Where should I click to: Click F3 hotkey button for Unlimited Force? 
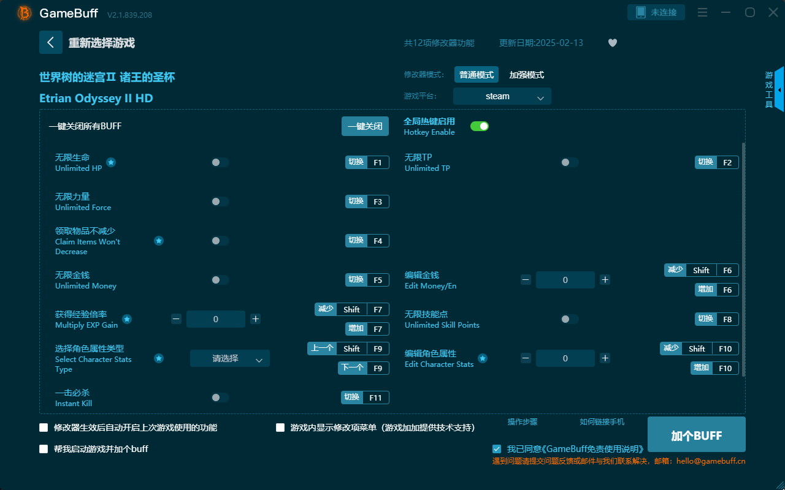367,202
